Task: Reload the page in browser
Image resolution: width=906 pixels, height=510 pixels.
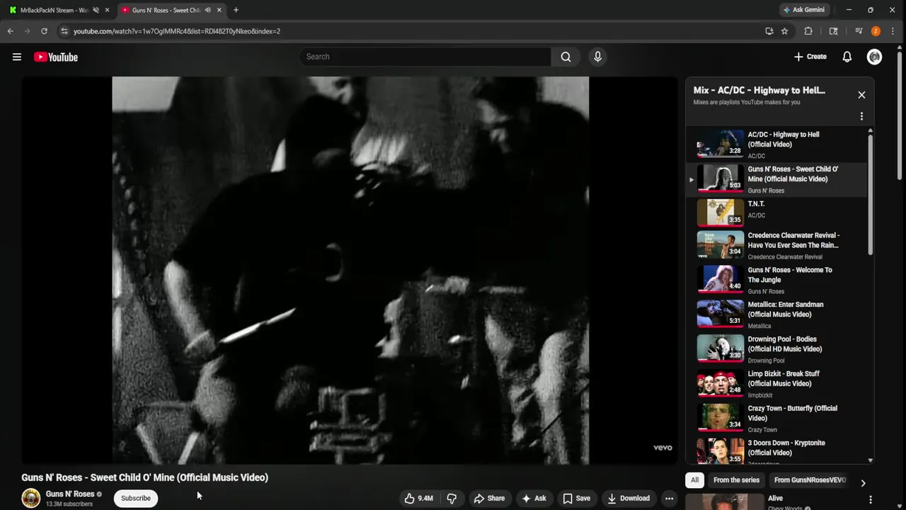Action: point(44,31)
